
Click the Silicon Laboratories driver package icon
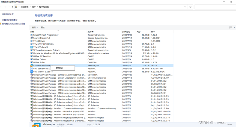coord(32,78)
